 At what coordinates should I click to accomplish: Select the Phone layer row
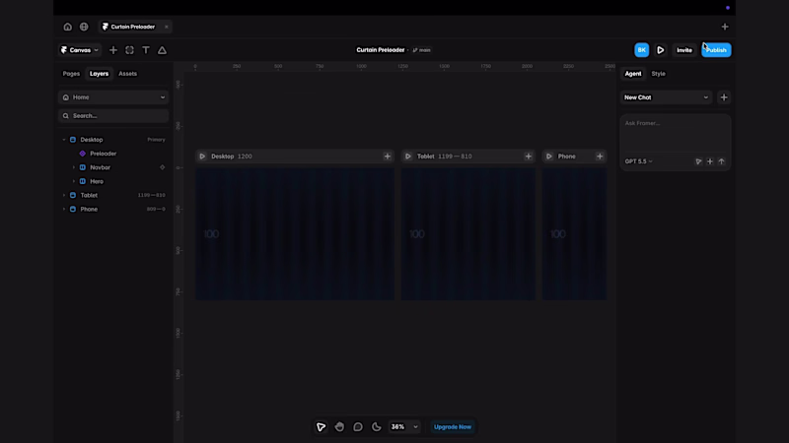pyautogui.click(x=113, y=209)
